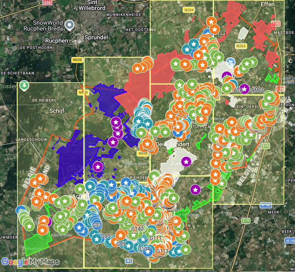Screen dimensions: 295x272
Task: Click the MEER place label
Action: [x=273, y=212]
